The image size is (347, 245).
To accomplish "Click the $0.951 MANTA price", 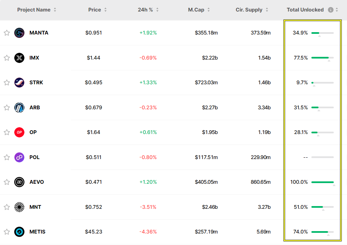I will coord(94,33).
